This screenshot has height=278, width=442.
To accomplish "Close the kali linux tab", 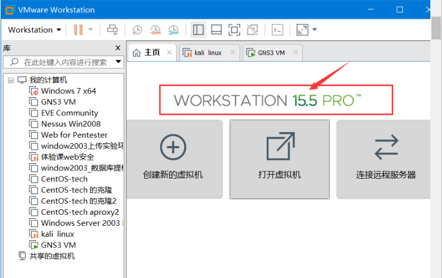I will pos(232,52).
